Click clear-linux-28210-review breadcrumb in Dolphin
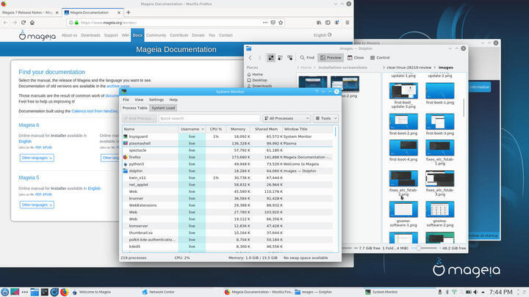The image size is (529, 297). [x=409, y=67]
